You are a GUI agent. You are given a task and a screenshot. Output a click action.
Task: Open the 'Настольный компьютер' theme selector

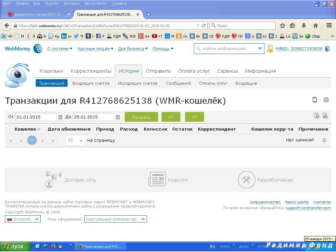(x=115, y=219)
